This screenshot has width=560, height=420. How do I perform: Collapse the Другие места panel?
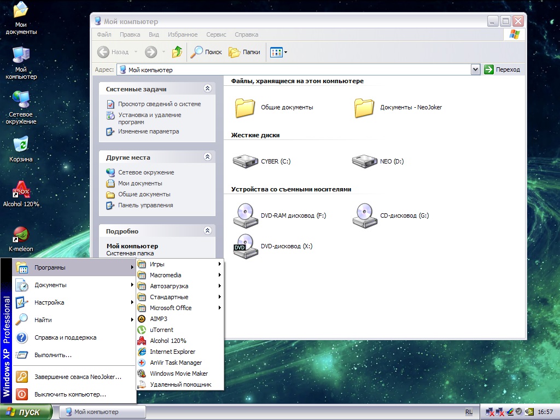[x=207, y=157]
